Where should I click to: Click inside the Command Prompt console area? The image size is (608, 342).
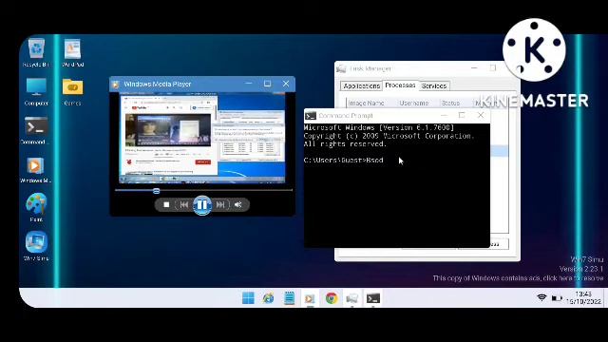pyautogui.click(x=396, y=185)
